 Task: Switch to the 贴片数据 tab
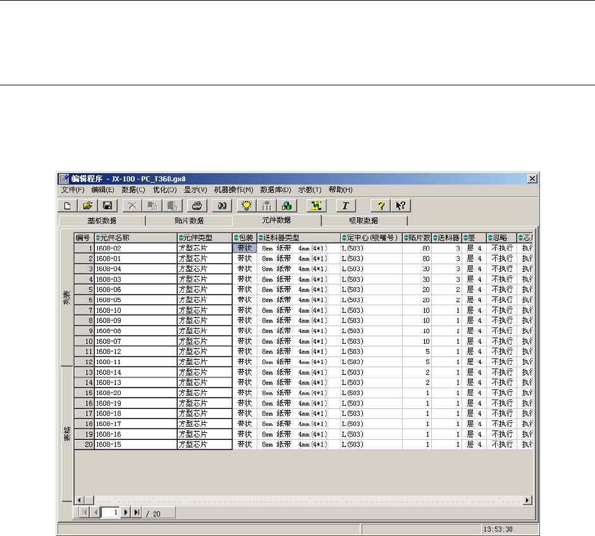click(x=188, y=221)
